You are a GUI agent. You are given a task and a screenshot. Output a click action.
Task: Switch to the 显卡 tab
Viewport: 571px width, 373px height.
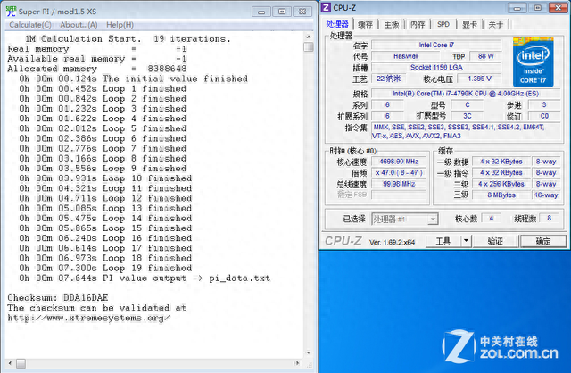point(469,25)
